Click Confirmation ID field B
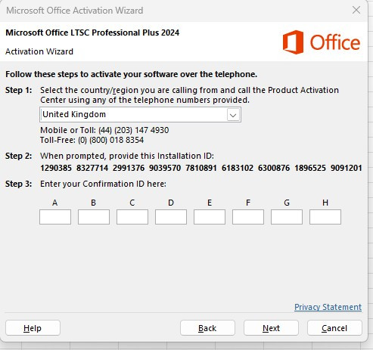Screen dimensions: 373x350 pos(94,217)
